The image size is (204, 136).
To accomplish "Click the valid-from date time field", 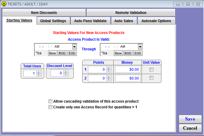I will (x=54, y=47).
